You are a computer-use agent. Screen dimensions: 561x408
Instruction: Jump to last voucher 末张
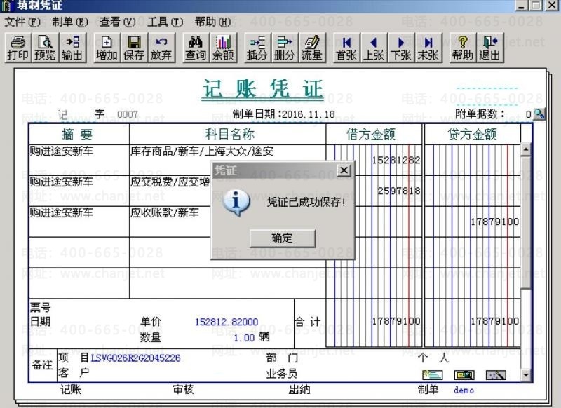tap(428, 48)
